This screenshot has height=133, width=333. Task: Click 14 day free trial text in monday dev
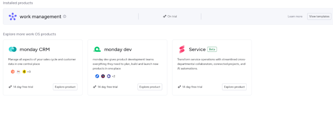click(107, 87)
